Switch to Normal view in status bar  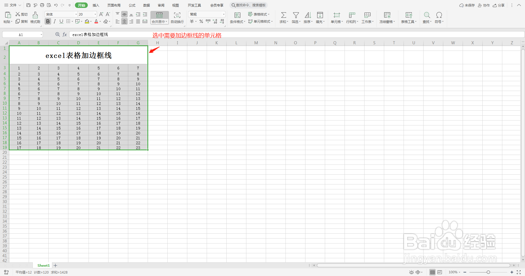click(433, 272)
